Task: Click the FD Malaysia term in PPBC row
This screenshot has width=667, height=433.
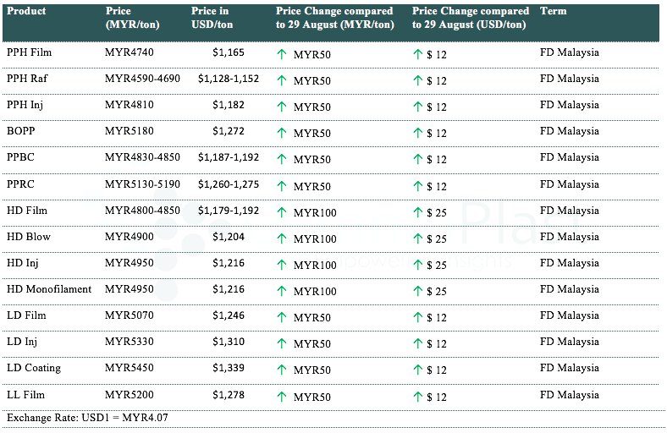Action: point(569,157)
